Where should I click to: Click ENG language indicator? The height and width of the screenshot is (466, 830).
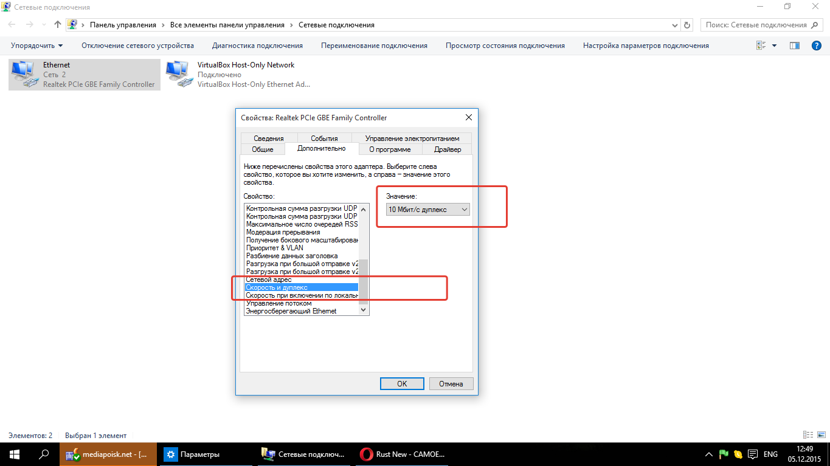[x=770, y=454]
